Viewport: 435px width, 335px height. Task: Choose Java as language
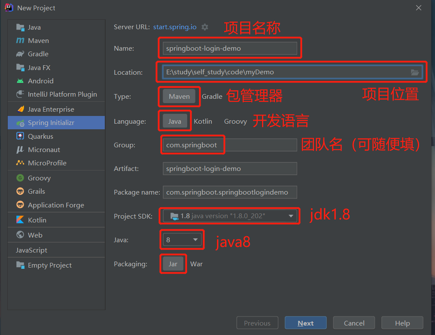point(174,121)
